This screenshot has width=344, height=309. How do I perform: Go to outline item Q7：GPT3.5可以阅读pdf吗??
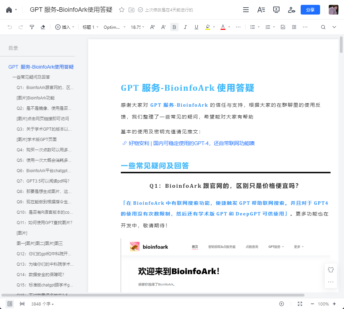point(43,181)
